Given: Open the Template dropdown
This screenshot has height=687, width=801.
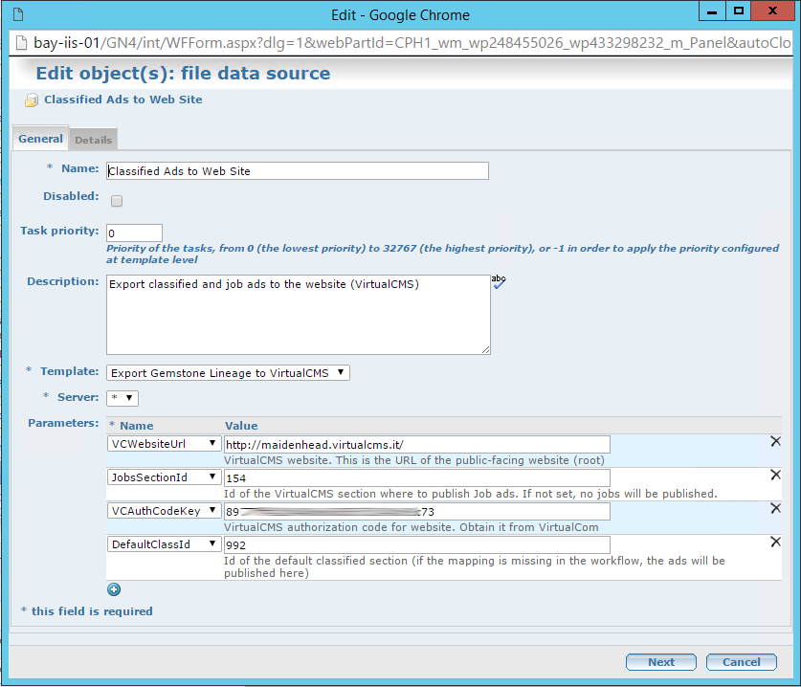Looking at the screenshot, I should click(228, 373).
